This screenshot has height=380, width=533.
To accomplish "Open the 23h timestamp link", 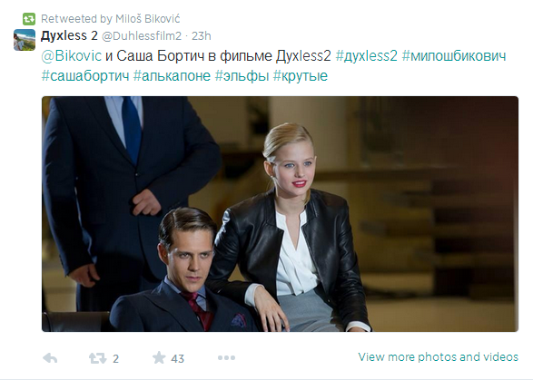I will (x=202, y=36).
